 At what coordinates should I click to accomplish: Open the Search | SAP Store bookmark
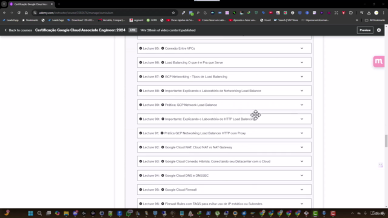pyautogui.click(x=286, y=20)
